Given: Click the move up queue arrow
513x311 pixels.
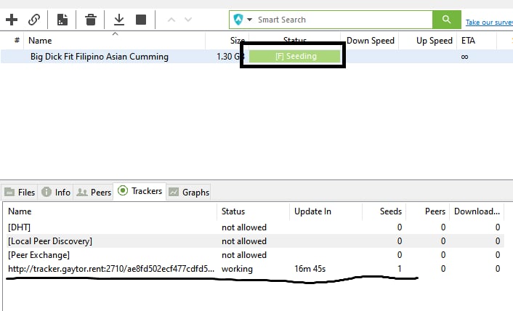Looking at the screenshot, I should pos(171,20).
